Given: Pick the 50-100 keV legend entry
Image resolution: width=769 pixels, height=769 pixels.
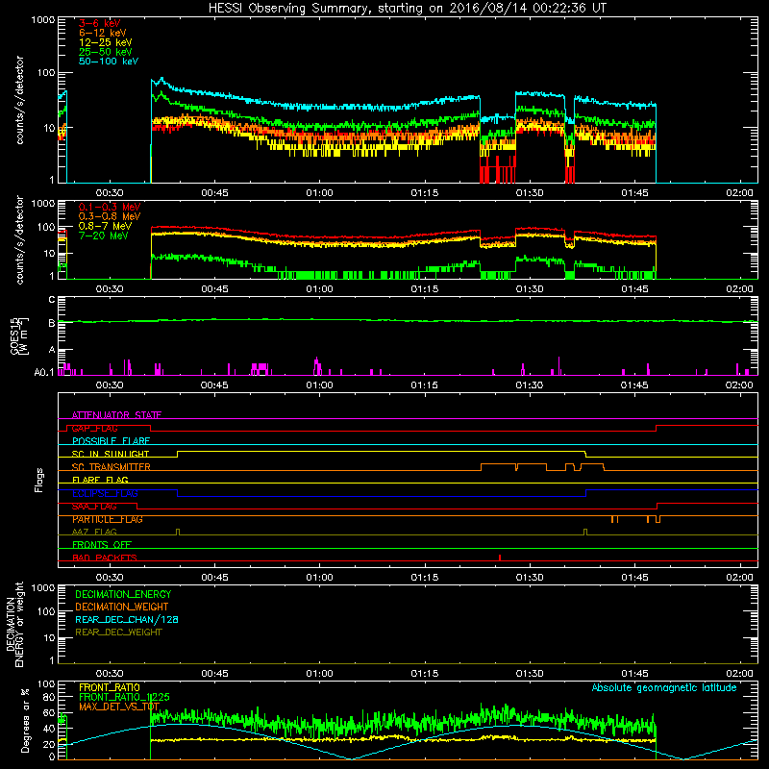Looking at the screenshot, I should (x=109, y=62).
